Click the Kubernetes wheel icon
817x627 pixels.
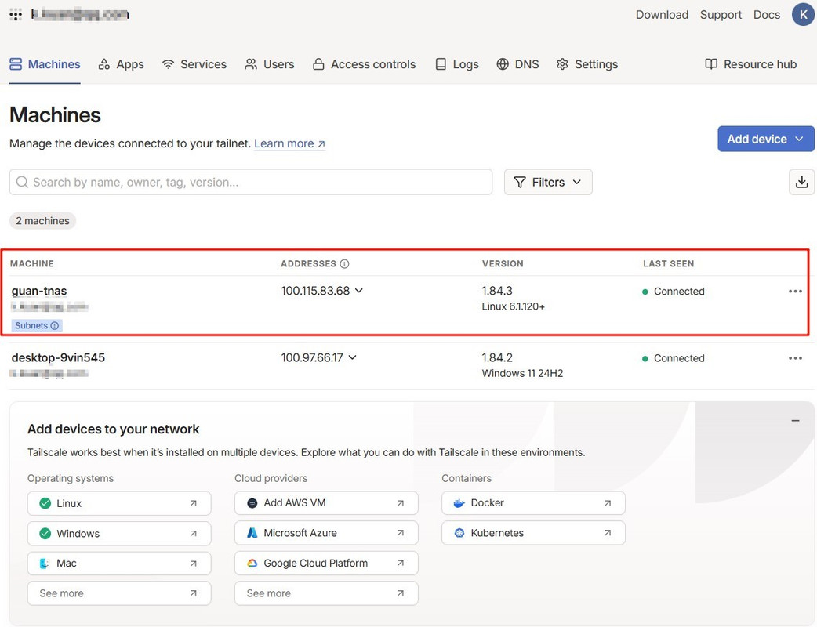459,533
